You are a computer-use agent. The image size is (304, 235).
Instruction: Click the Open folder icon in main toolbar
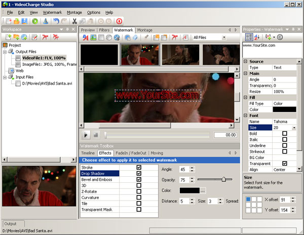click(17, 21)
